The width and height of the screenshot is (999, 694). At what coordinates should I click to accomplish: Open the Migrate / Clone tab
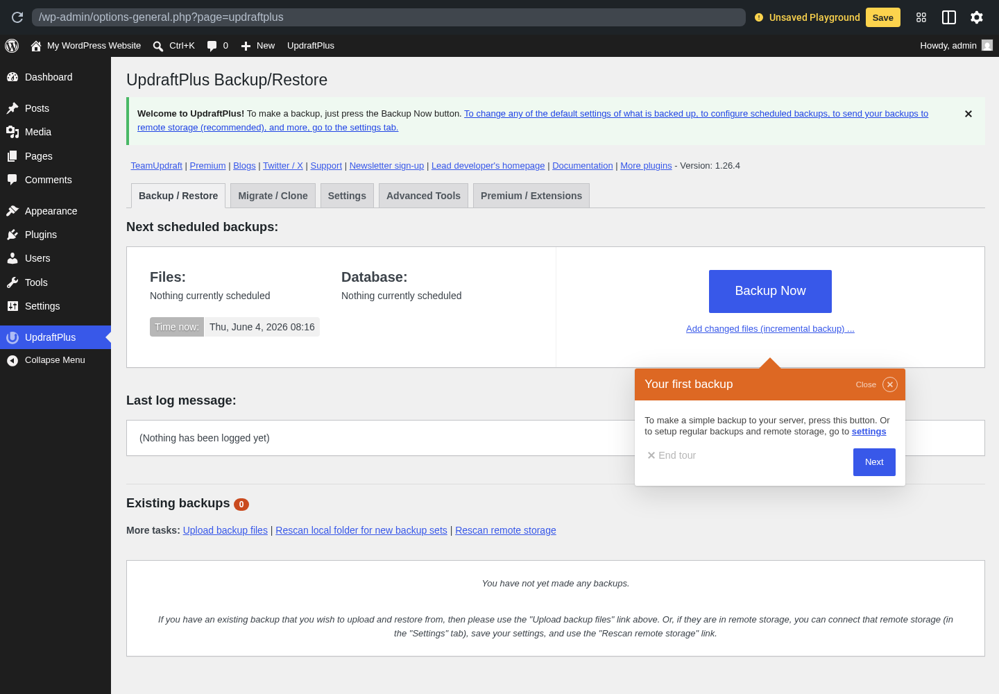coord(273,196)
